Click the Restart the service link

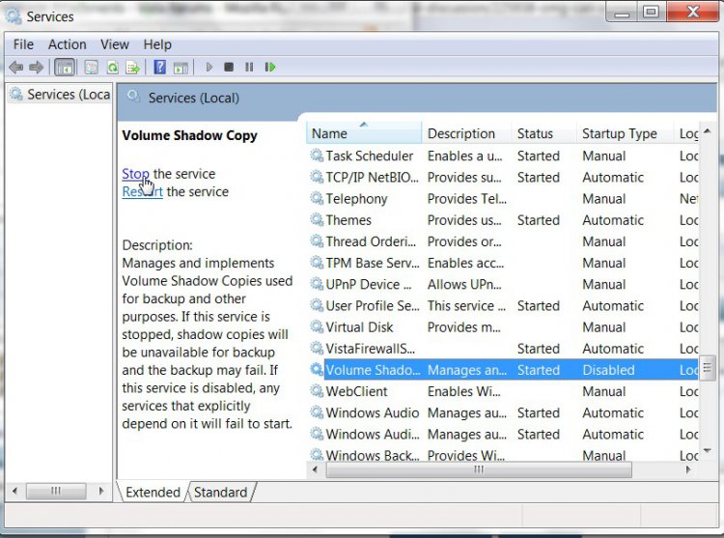point(142,191)
